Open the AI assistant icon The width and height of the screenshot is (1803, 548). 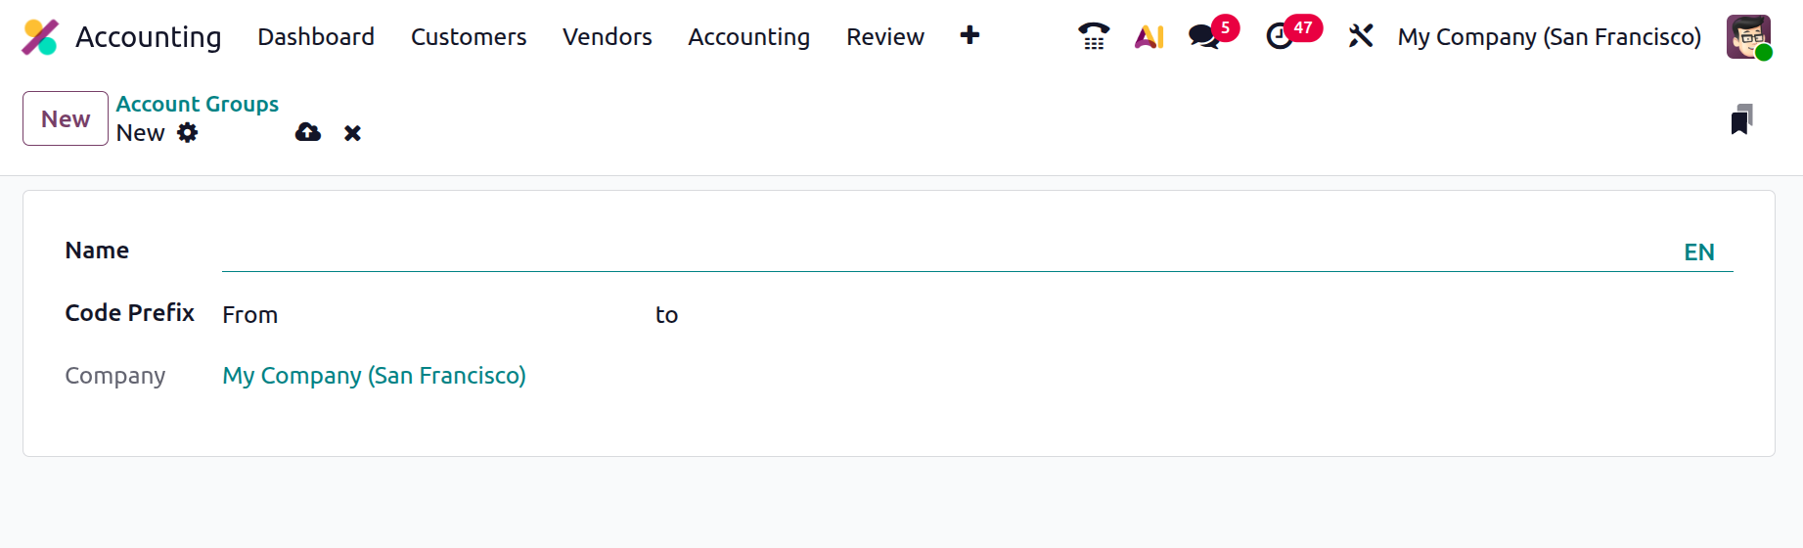(x=1149, y=37)
